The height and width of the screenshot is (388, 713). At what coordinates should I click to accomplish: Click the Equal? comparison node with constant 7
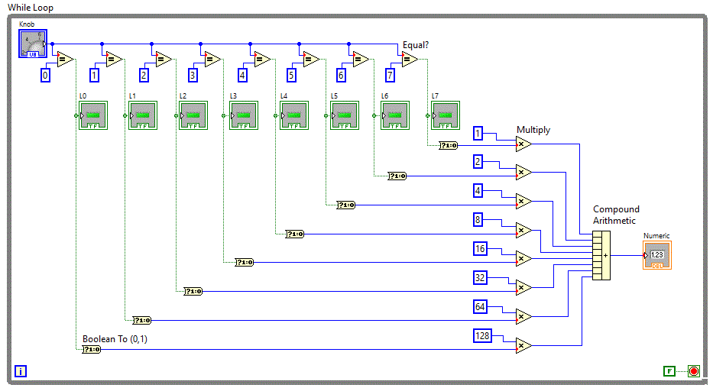click(x=409, y=60)
